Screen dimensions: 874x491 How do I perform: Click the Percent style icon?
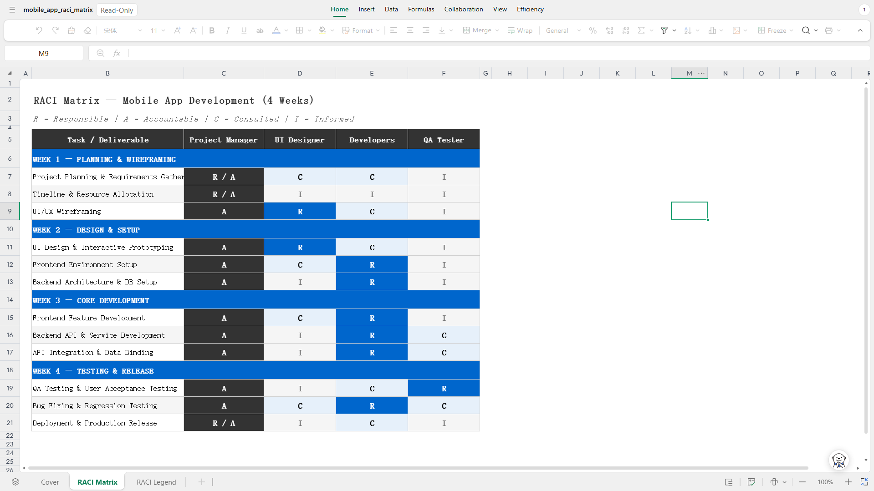593,30
